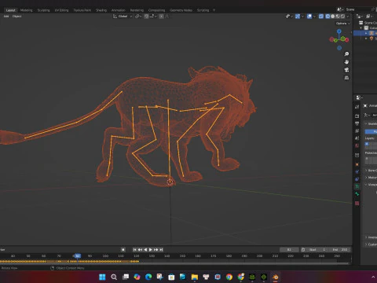Switch to wireframe shading mode
This screenshot has height=283, width=377.
(328, 17)
